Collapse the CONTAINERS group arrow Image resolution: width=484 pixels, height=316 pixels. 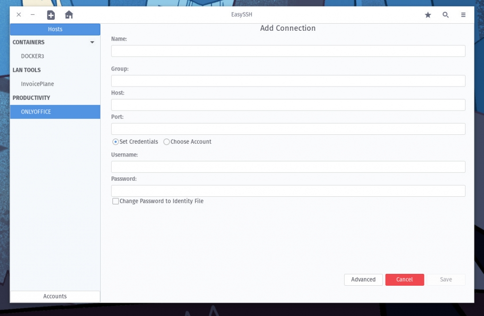tap(92, 42)
